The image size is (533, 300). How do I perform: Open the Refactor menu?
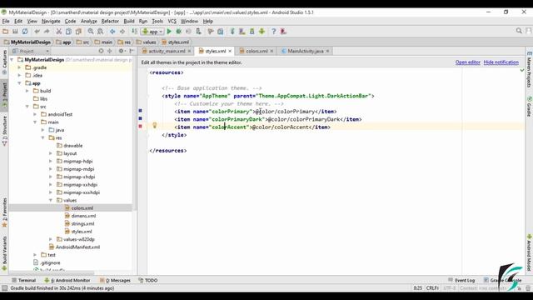point(110,21)
